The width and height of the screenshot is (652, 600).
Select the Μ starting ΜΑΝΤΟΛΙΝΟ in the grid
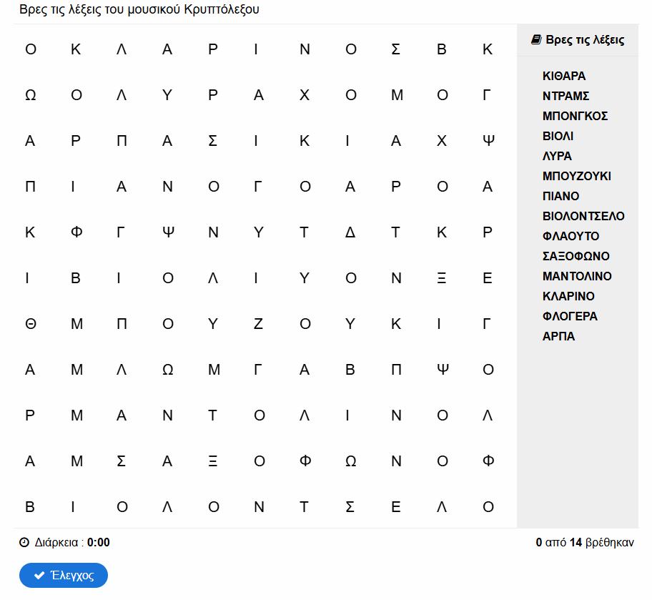[76, 415]
